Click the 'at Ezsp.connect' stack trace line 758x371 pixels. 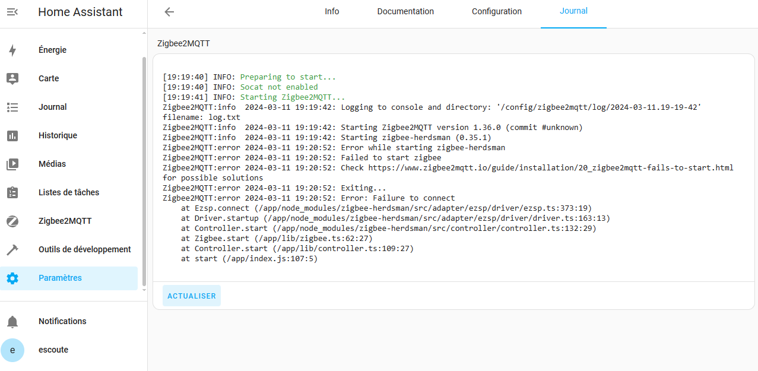click(386, 208)
